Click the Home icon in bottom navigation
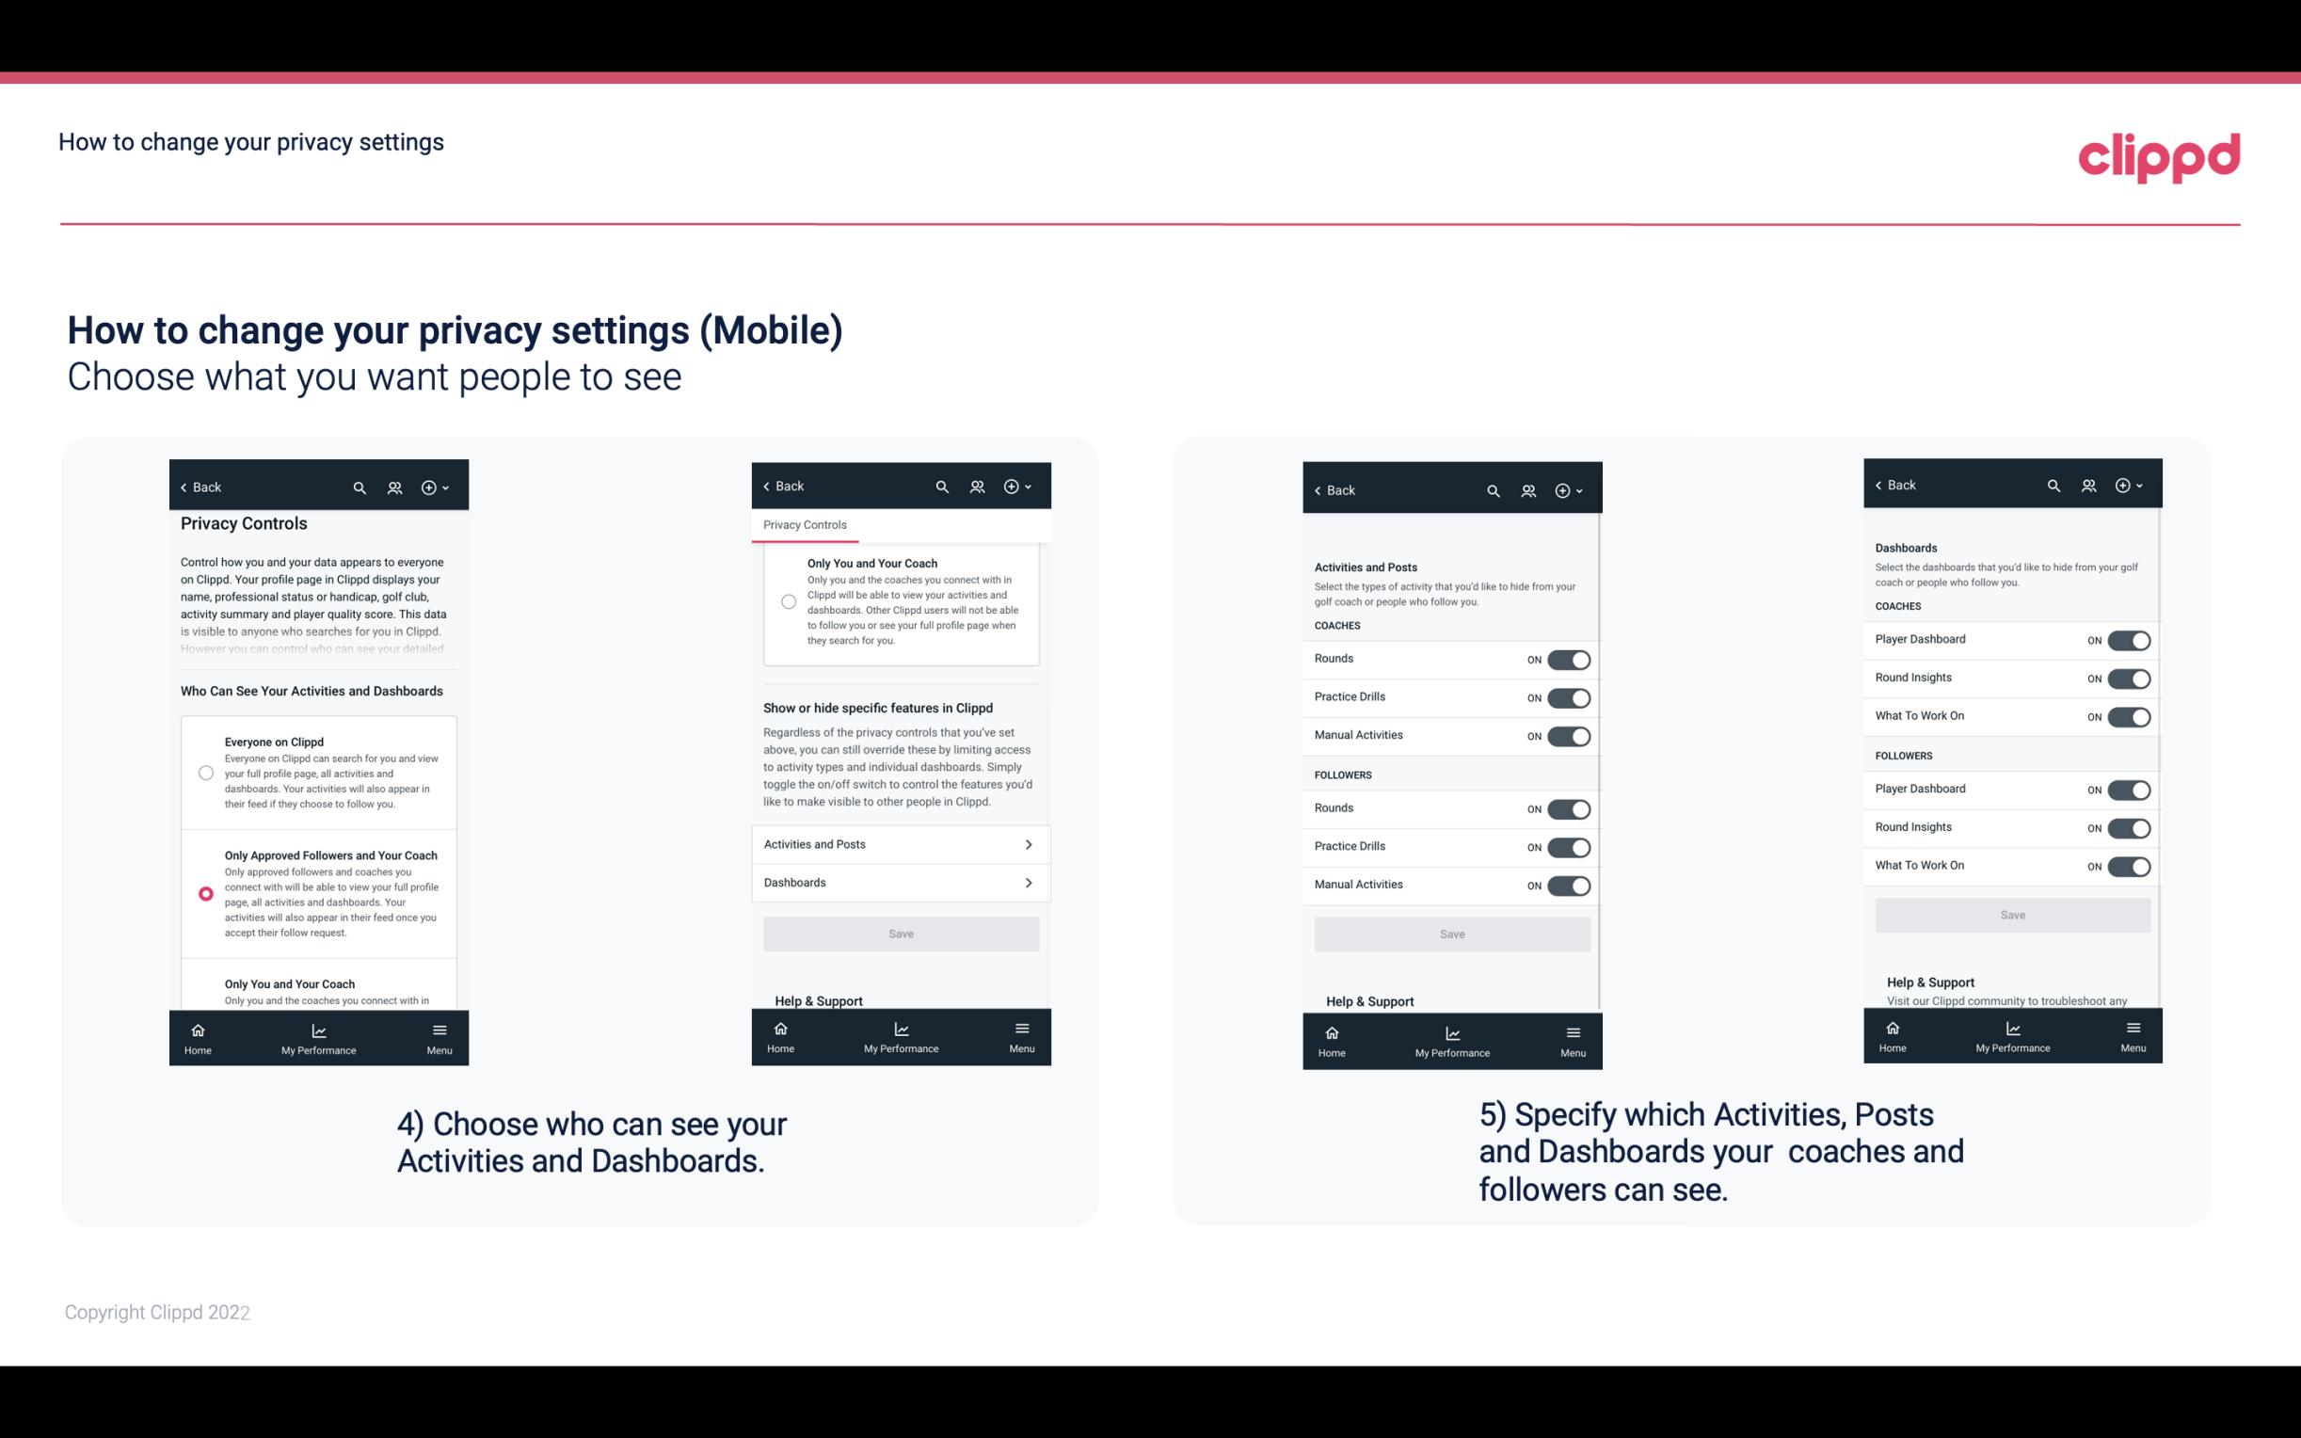2301x1438 pixels. click(196, 1029)
